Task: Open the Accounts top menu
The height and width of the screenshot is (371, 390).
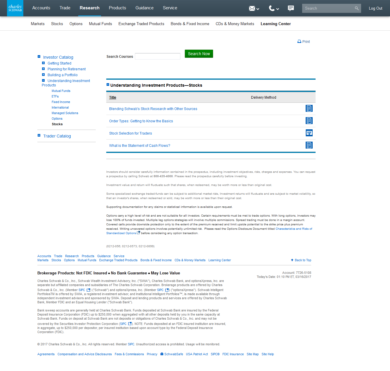Action: 41,8
